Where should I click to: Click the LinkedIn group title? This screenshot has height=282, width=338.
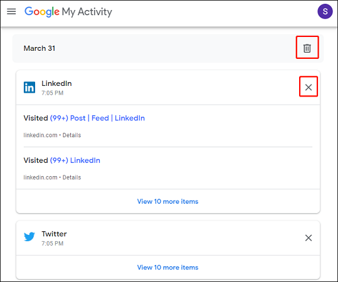click(x=56, y=83)
